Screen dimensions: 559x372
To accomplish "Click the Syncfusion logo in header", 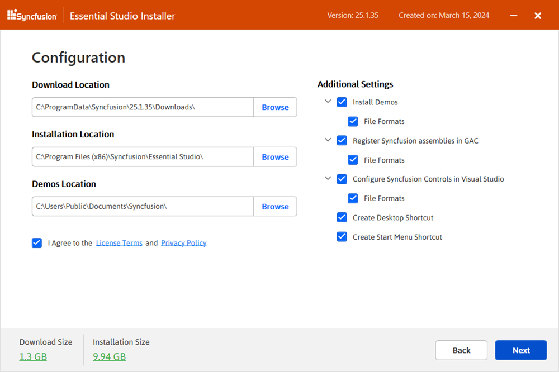I will pyautogui.click(x=32, y=16).
